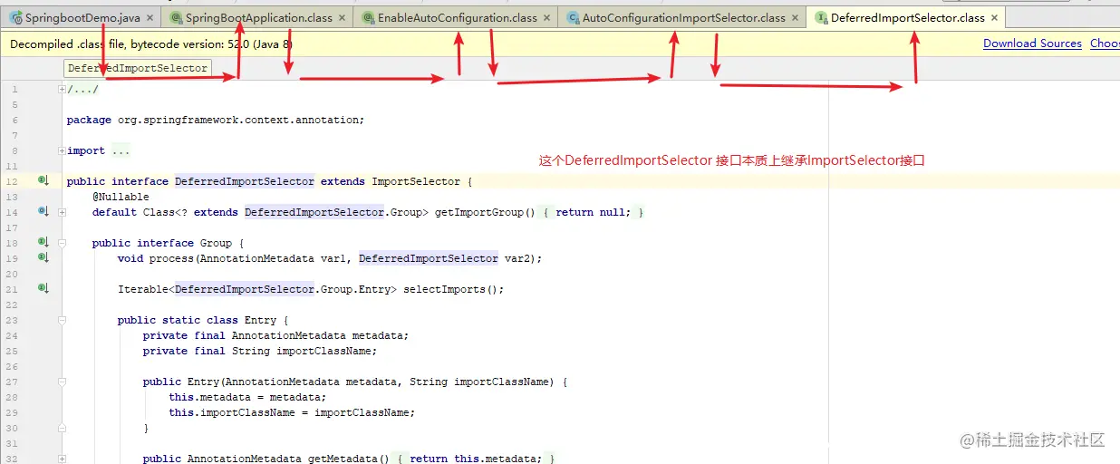Click the decompiled .class file bytecode notice
This screenshot has width=1120, height=464.
(x=151, y=43)
